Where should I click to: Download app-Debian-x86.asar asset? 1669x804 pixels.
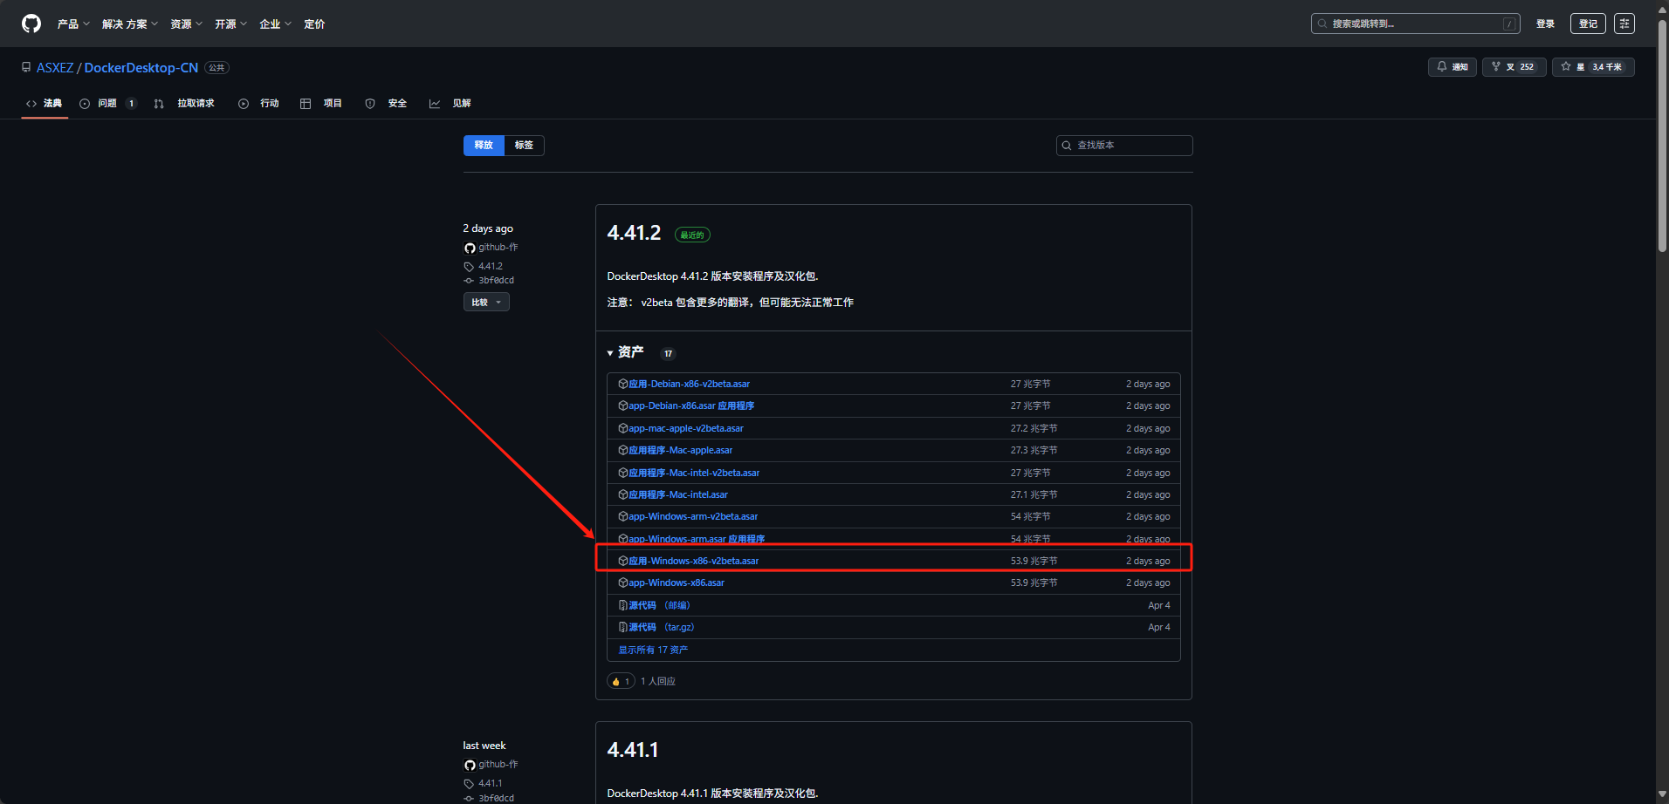coord(691,405)
